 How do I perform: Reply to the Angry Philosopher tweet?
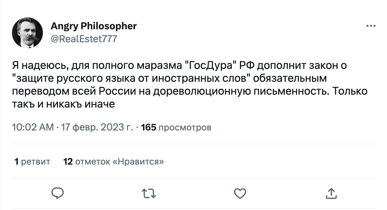click(58, 193)
